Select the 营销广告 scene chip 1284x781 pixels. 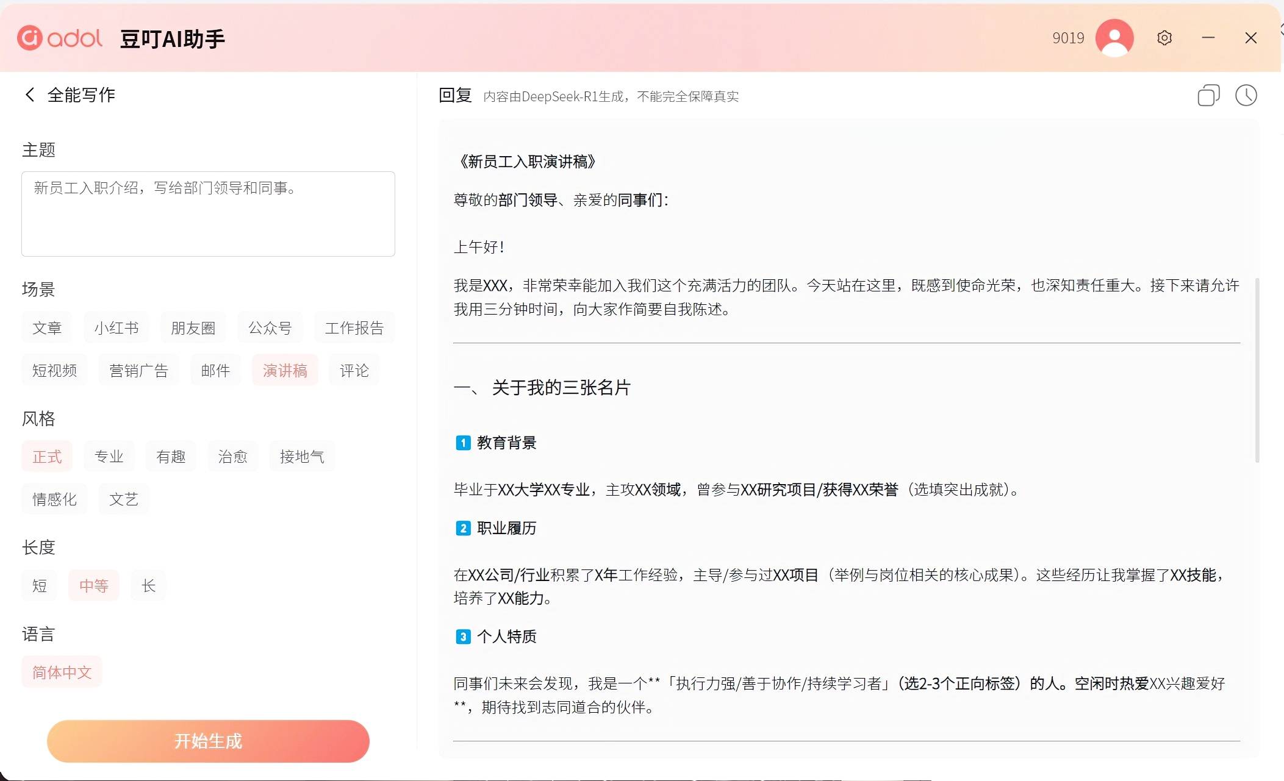click(138, 371)
